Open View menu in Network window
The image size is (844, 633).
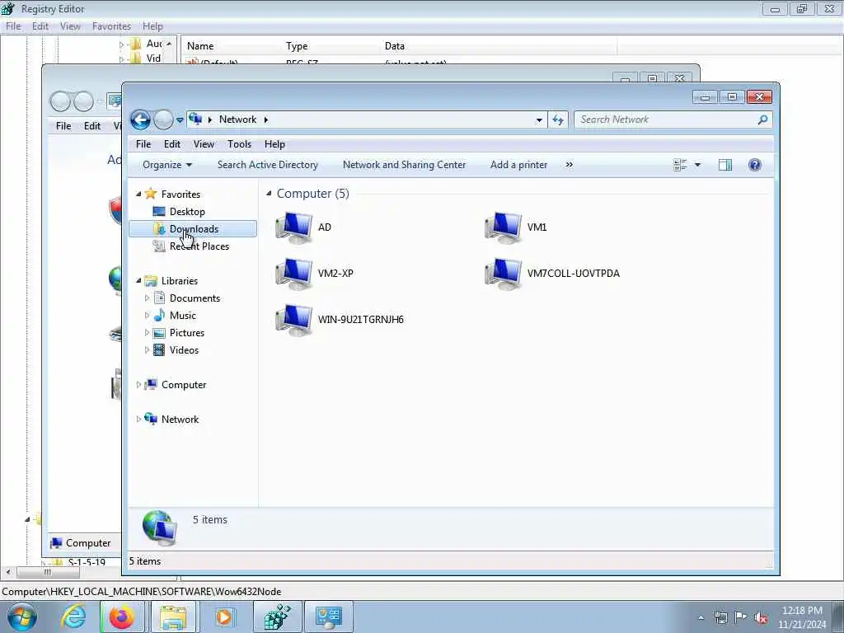[x=204, y=144]
